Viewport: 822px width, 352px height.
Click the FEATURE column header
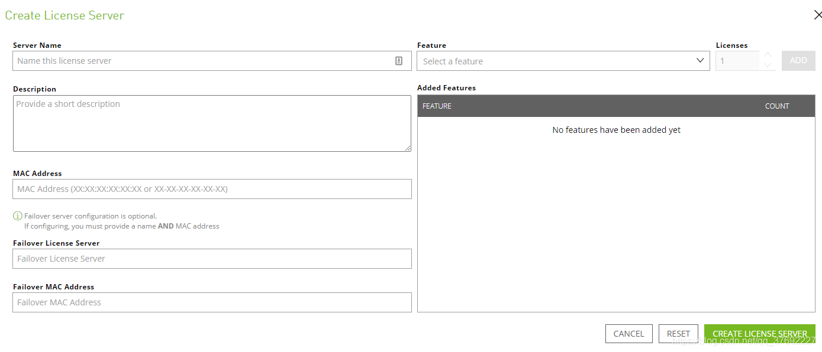pos(437,106)
